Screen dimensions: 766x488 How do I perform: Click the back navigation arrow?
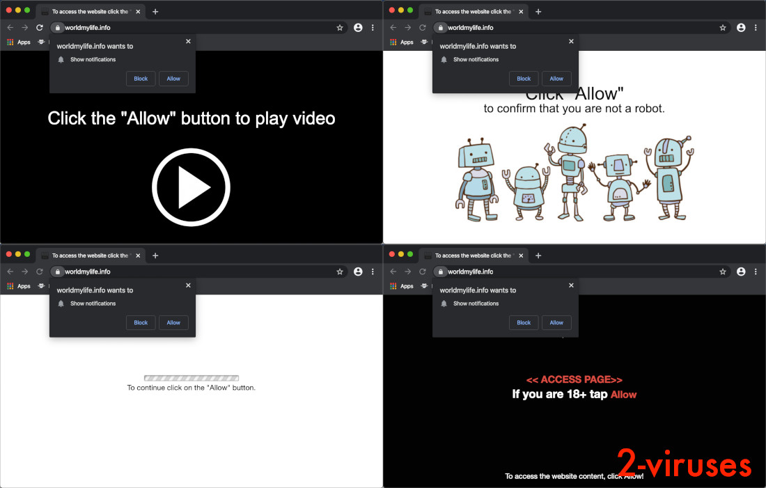11,27
